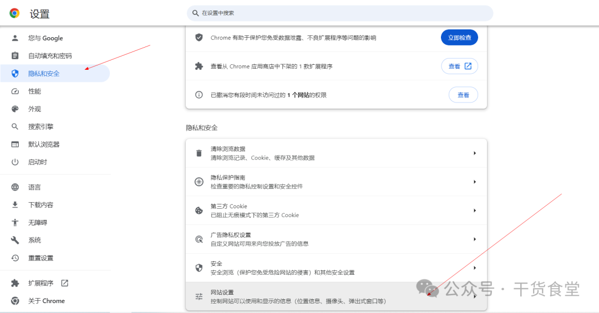Click the power icon for 启动时
Viewport: 599px width, 313px height.
[15, 162]
